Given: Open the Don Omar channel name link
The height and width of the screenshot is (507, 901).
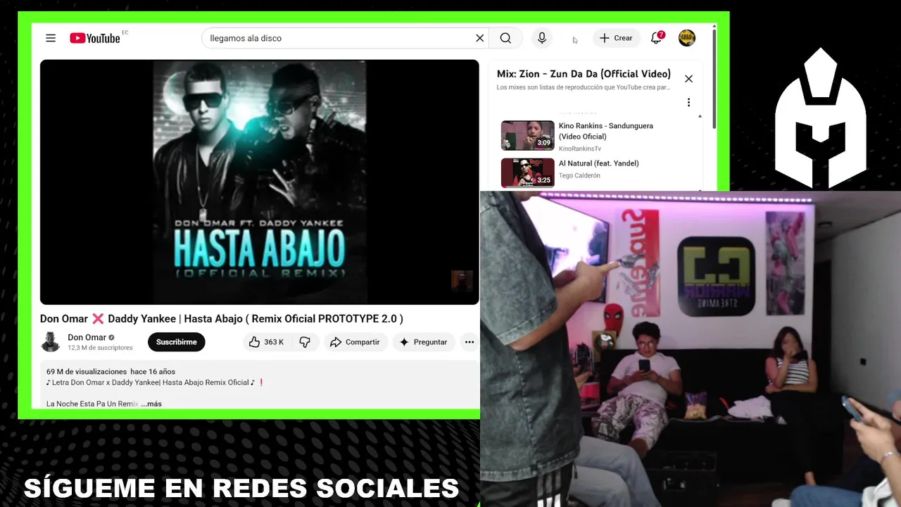Looking at the screenshot, I should (87, 337).
